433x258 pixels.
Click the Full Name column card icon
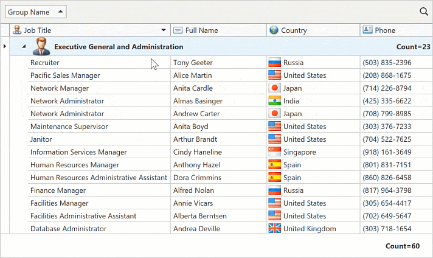point(178,30)
